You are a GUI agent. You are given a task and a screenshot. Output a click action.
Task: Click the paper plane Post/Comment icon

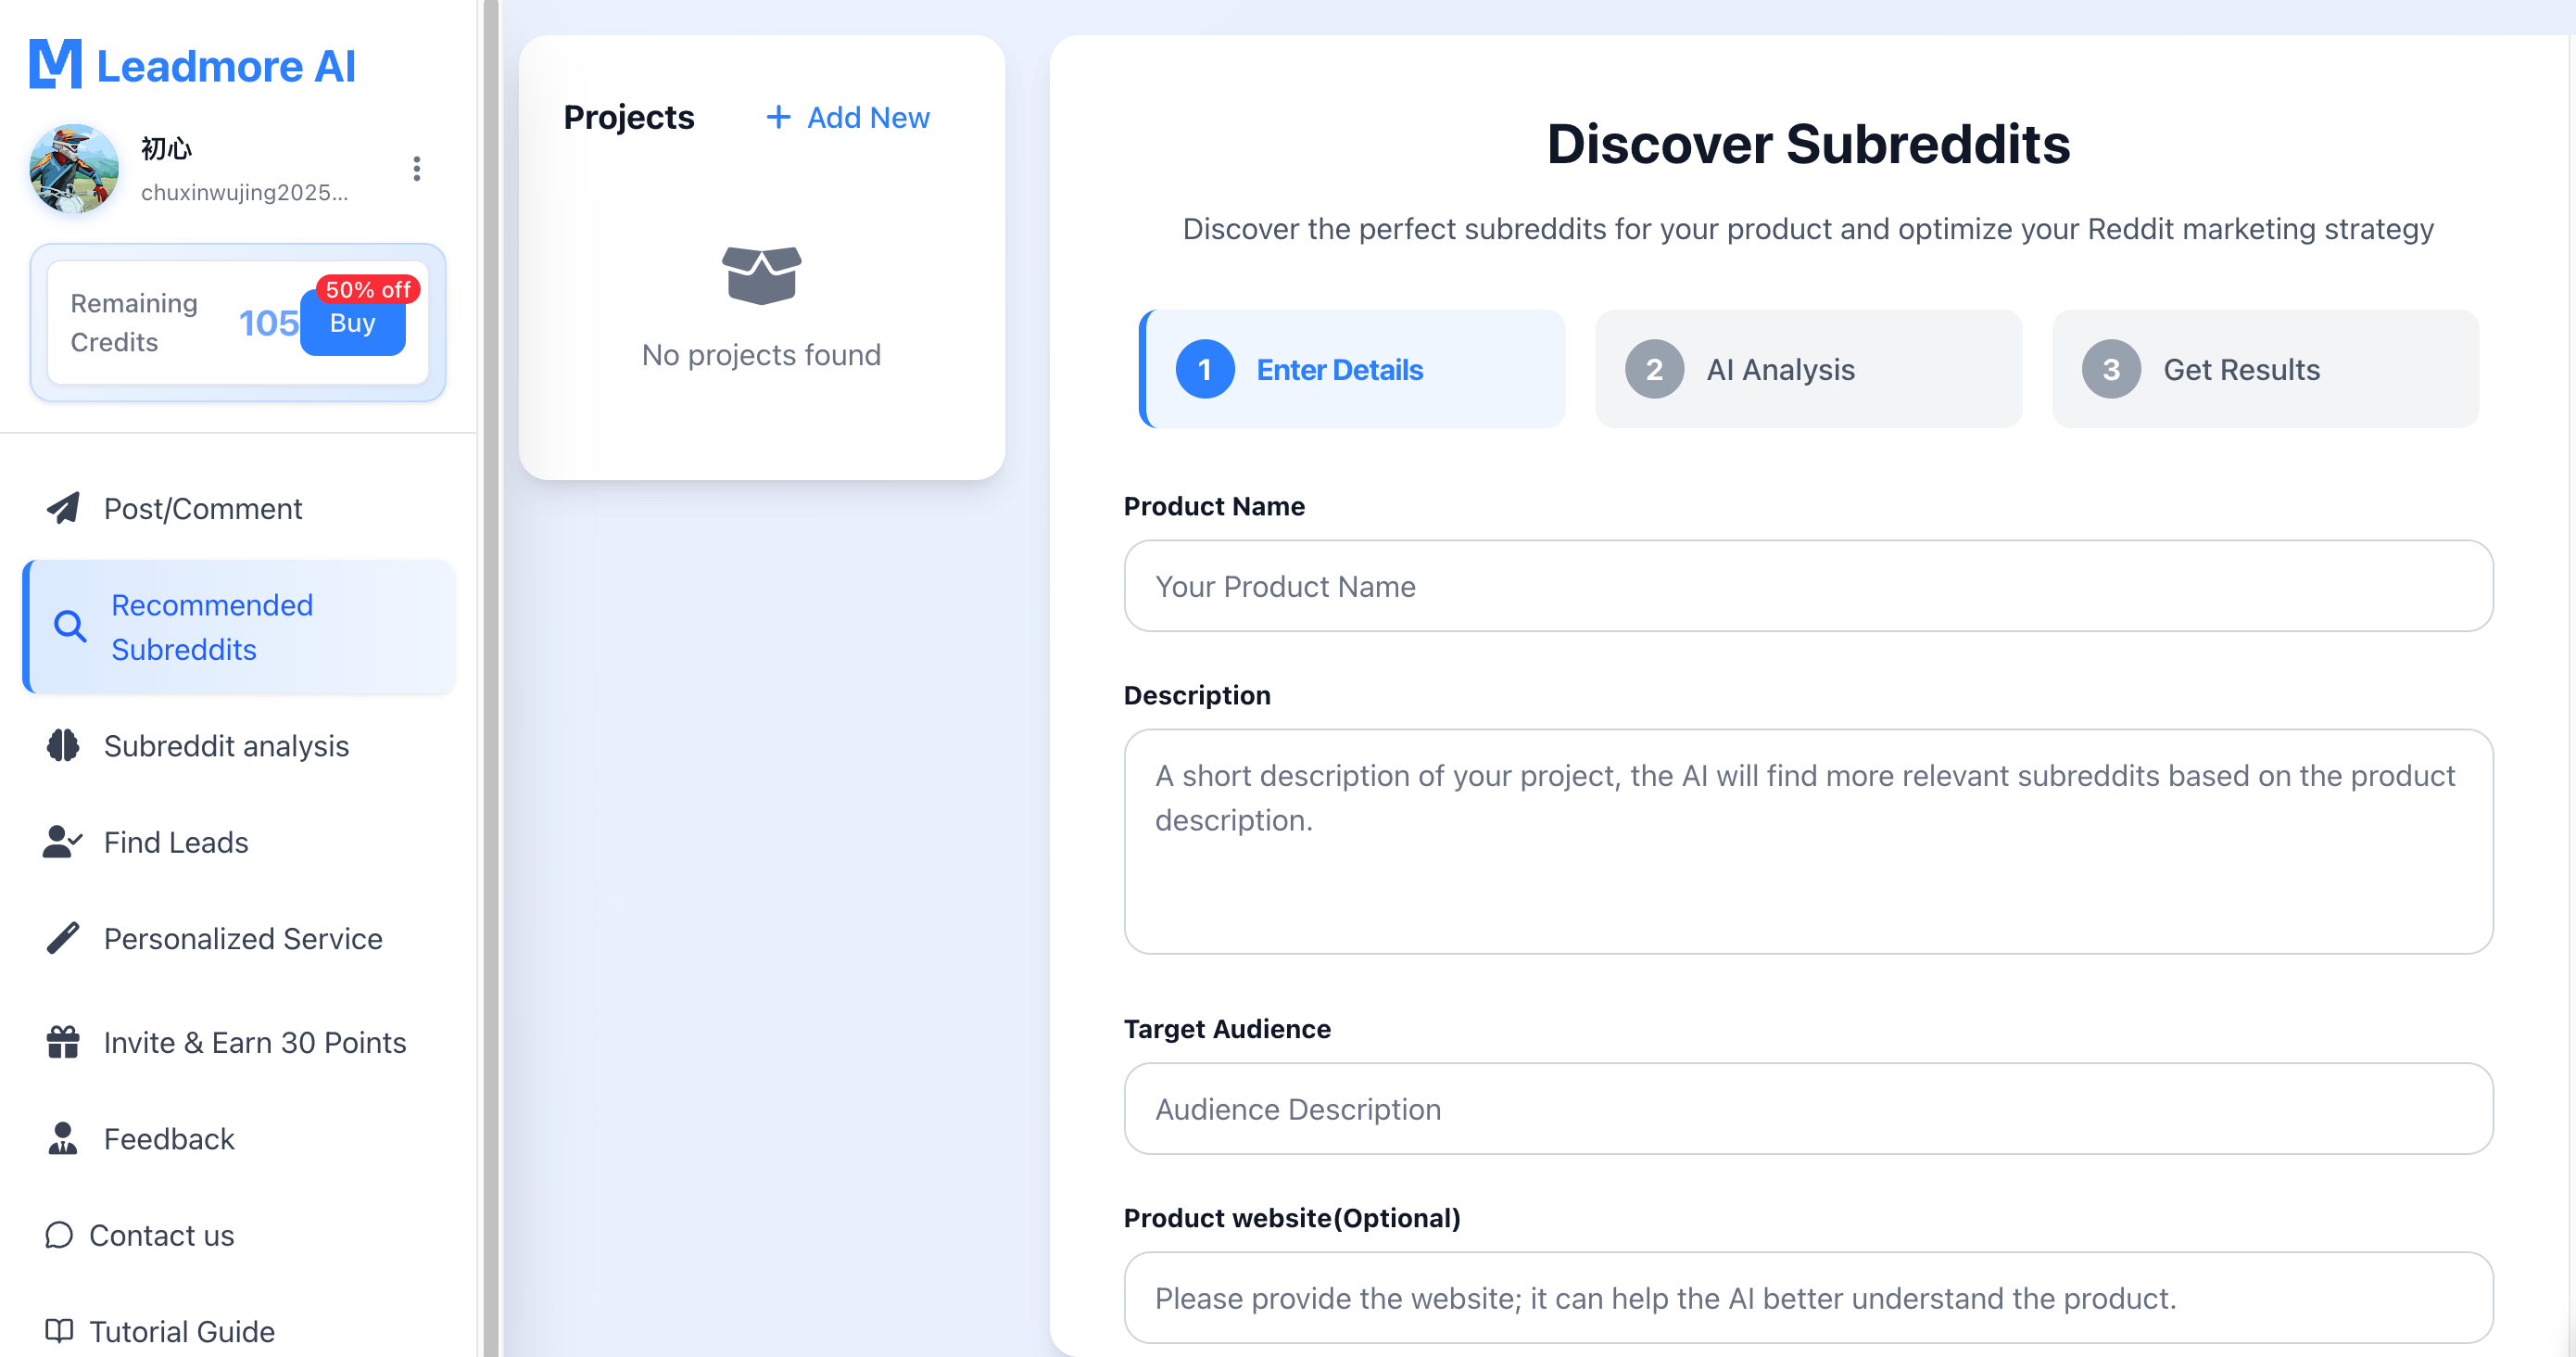click(63, 508)
